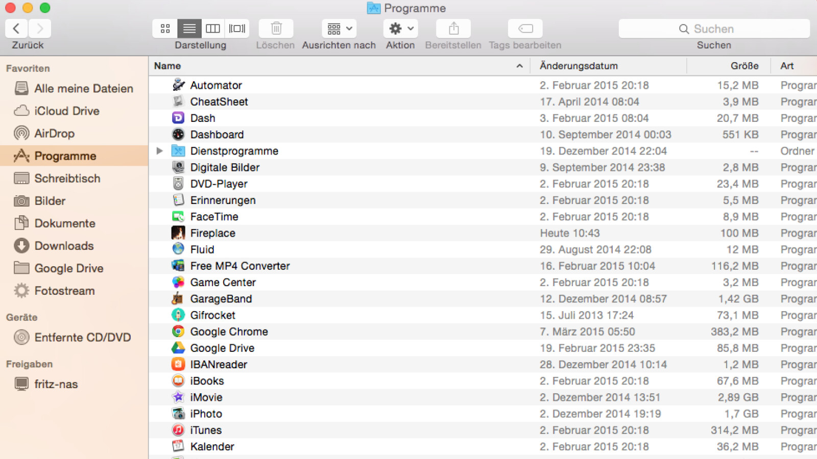Toggle sort order via Name column arrow

(519, 66)
